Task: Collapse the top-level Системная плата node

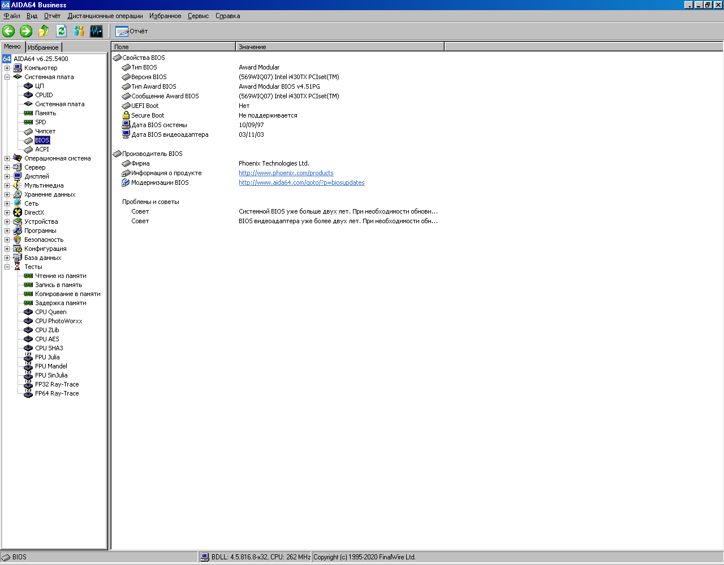Action: pos(7,77)
